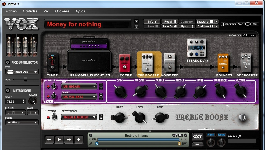Click the Tuner pedal in the signal chain
Viewport: 265px width, 150px height.
[x=53, y=63]
